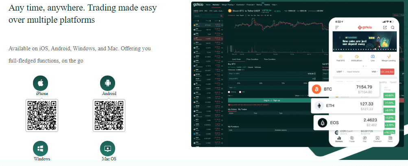Click the iPhone QR code
Image resolution: width=408 pixels, height=166 pixels.
[42, 115]
